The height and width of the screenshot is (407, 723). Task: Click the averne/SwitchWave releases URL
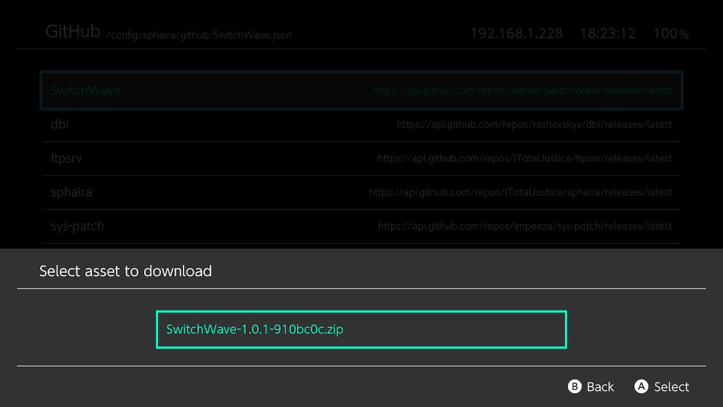tap(522, 90)
